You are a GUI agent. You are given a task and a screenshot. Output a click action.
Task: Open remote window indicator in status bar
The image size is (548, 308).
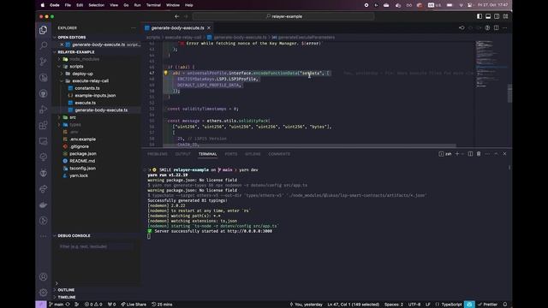pos(41,305)
